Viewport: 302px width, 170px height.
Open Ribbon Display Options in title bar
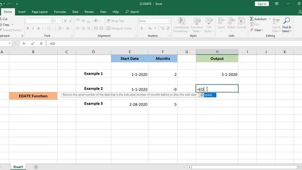coord(277,4)
